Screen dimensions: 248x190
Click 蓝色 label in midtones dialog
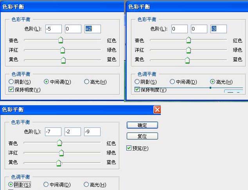[111, 59]
